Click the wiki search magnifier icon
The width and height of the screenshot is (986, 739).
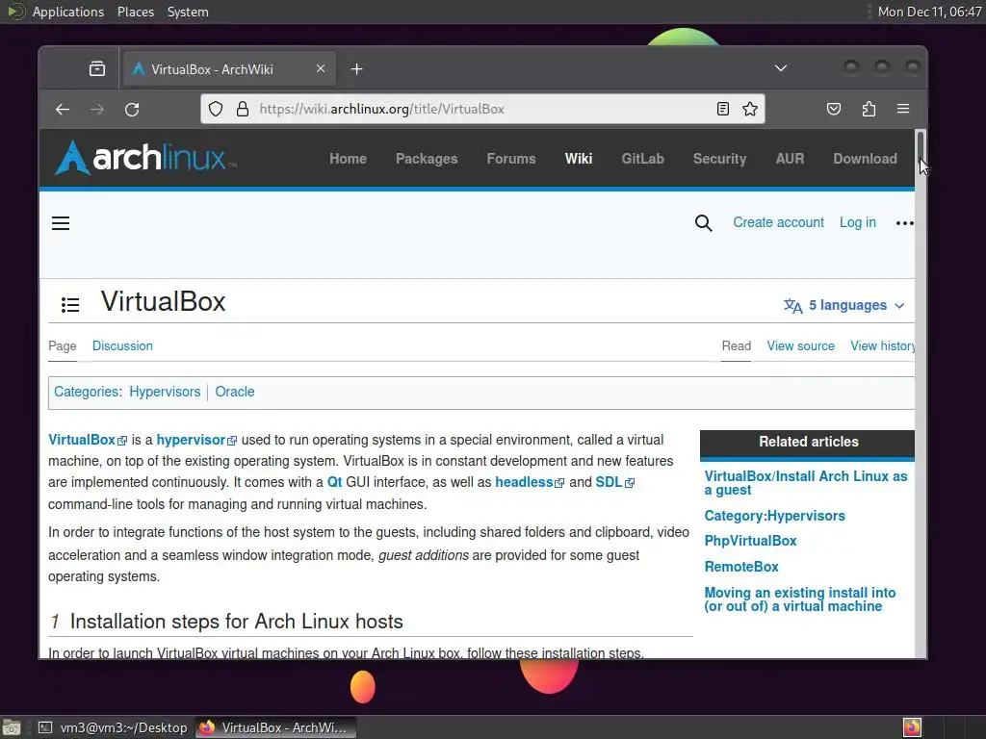[x=704, y=222]
